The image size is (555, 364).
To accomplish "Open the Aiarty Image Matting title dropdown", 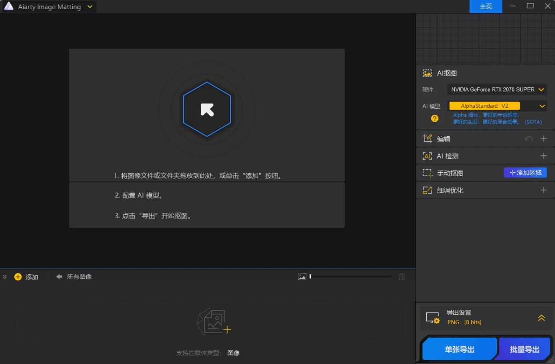I will [x=90, y=6].
